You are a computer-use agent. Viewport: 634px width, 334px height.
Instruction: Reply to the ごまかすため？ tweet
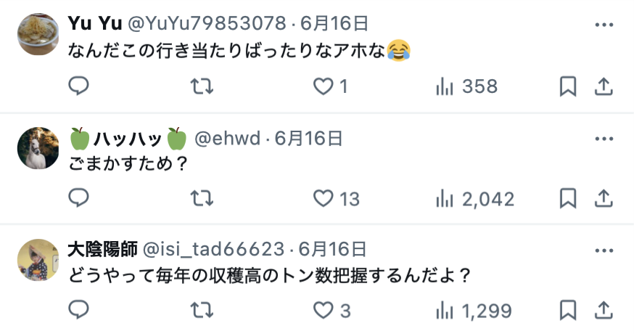pyautogui.click(x=78, y=198)
